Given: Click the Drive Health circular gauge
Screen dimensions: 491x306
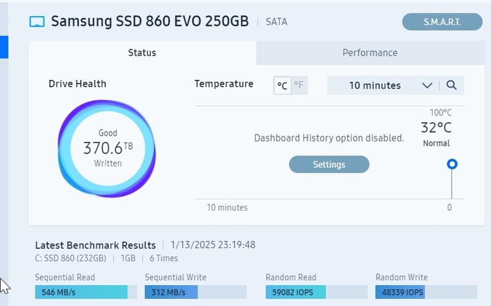Looking at the screenshot, I should click(x=107, y=149).
